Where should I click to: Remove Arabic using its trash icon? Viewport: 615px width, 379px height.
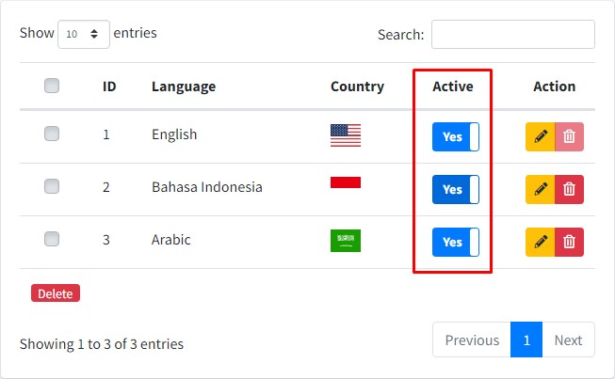569,242
